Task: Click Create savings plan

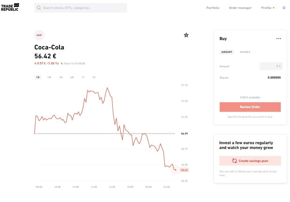Action: (x=250, y=161)
